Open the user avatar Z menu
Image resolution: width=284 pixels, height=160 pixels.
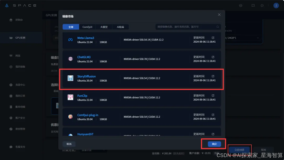(276, 6)
